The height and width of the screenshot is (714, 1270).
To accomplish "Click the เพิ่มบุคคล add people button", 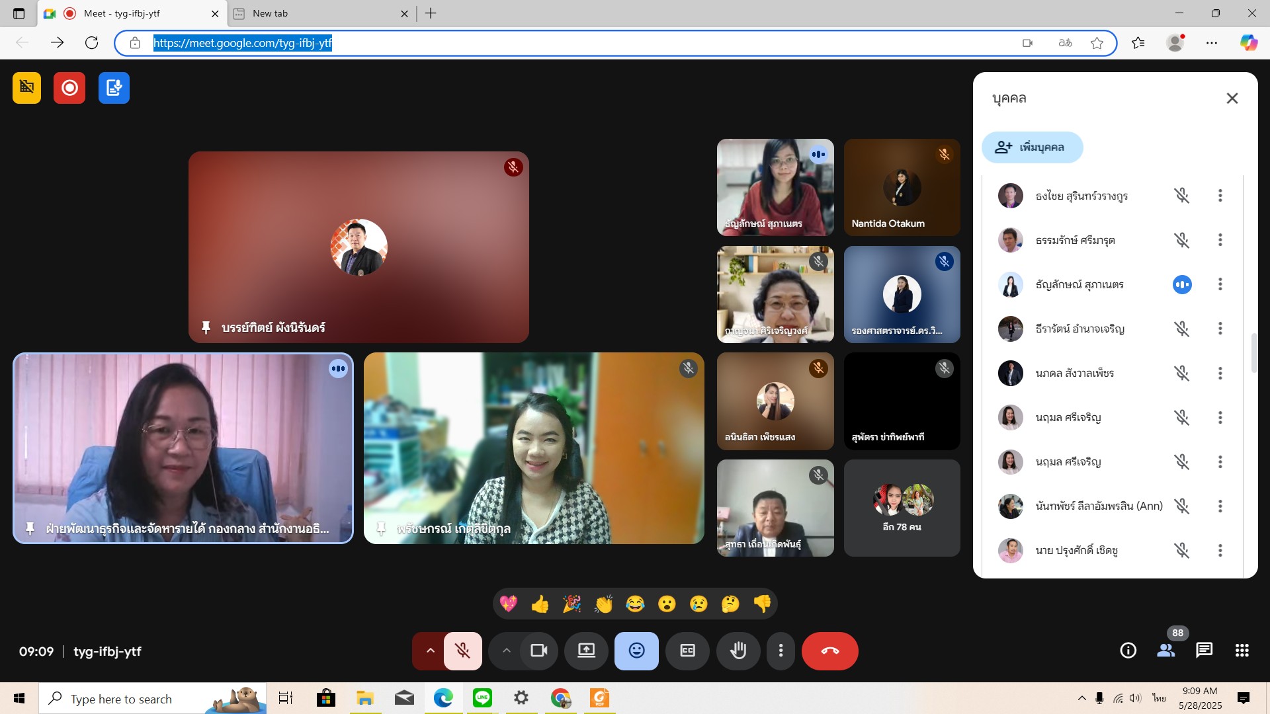I will pos(1032,147).
